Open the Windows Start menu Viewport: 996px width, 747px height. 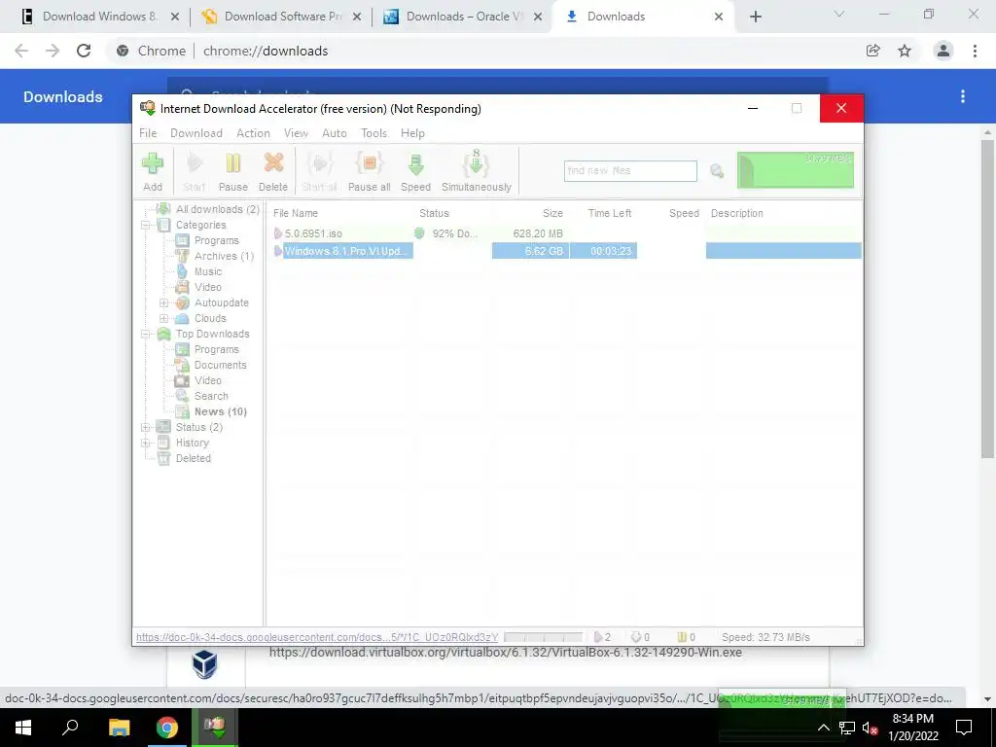click(23, 728)
